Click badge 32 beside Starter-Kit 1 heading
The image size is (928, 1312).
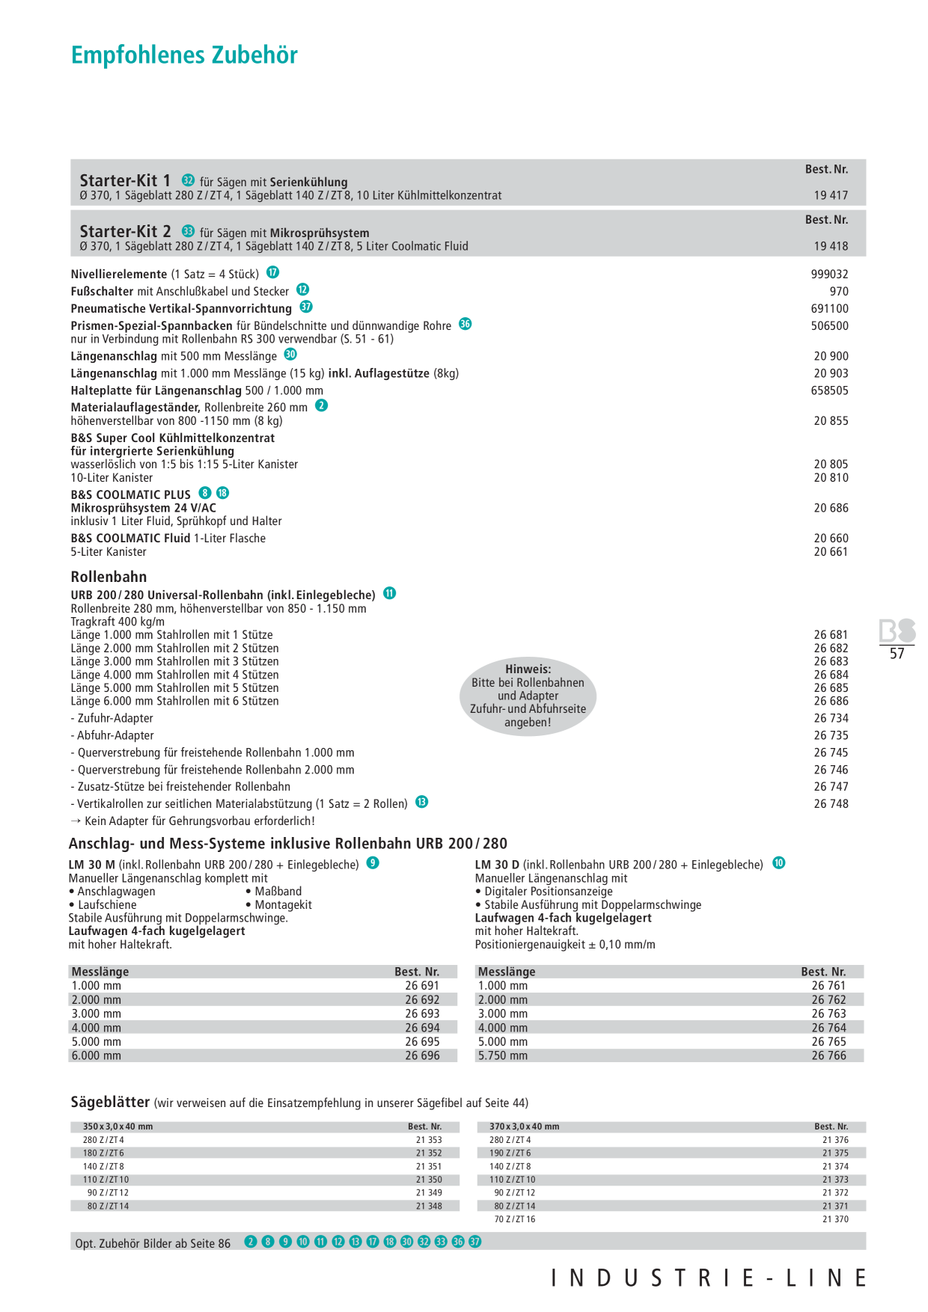(189, 180)
